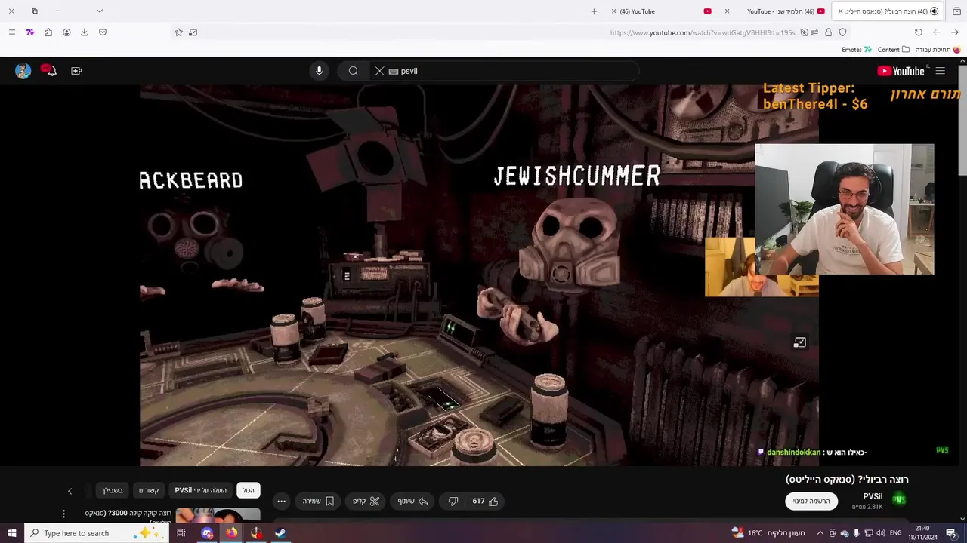The image size is (967, 543).
Task: Open the YouTube account avatar menu
Action: coord(23,71)
